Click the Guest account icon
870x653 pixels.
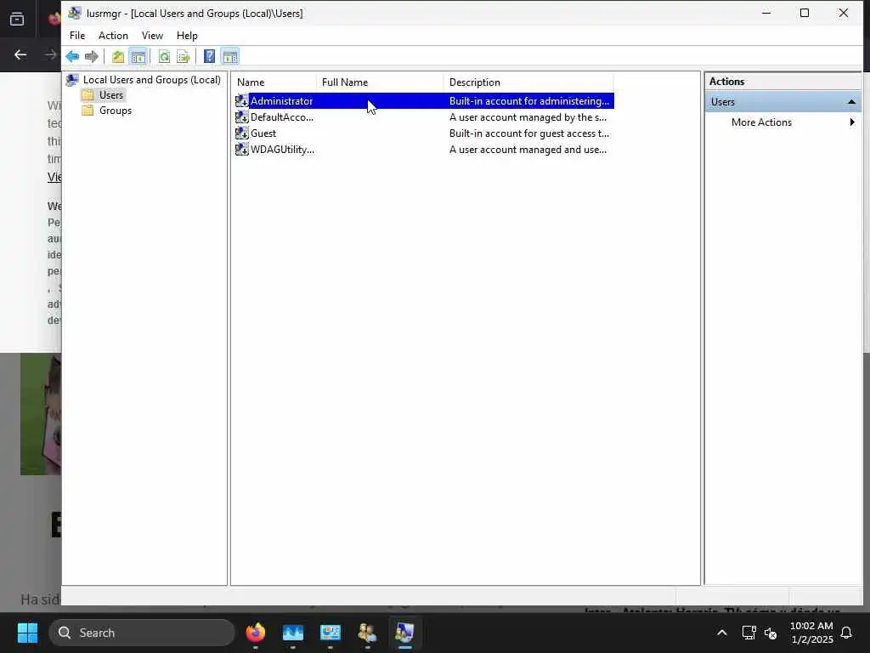pyautogui.click(x=241, y=133)
